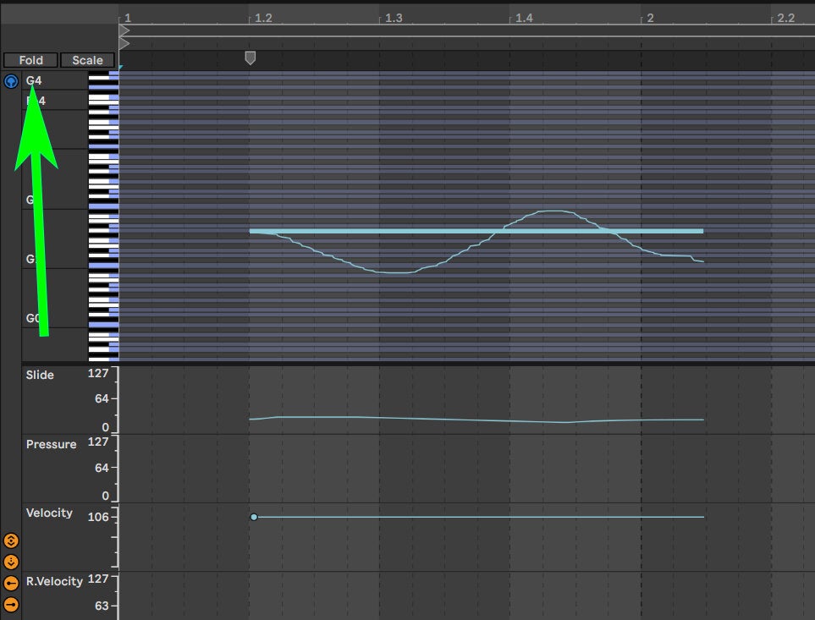
Task: Click the 127 value in Pressure lane
Action: coord(98,442)
